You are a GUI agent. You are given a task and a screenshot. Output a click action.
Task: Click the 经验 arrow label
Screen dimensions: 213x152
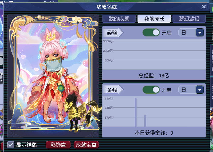[x=113, y=33]
